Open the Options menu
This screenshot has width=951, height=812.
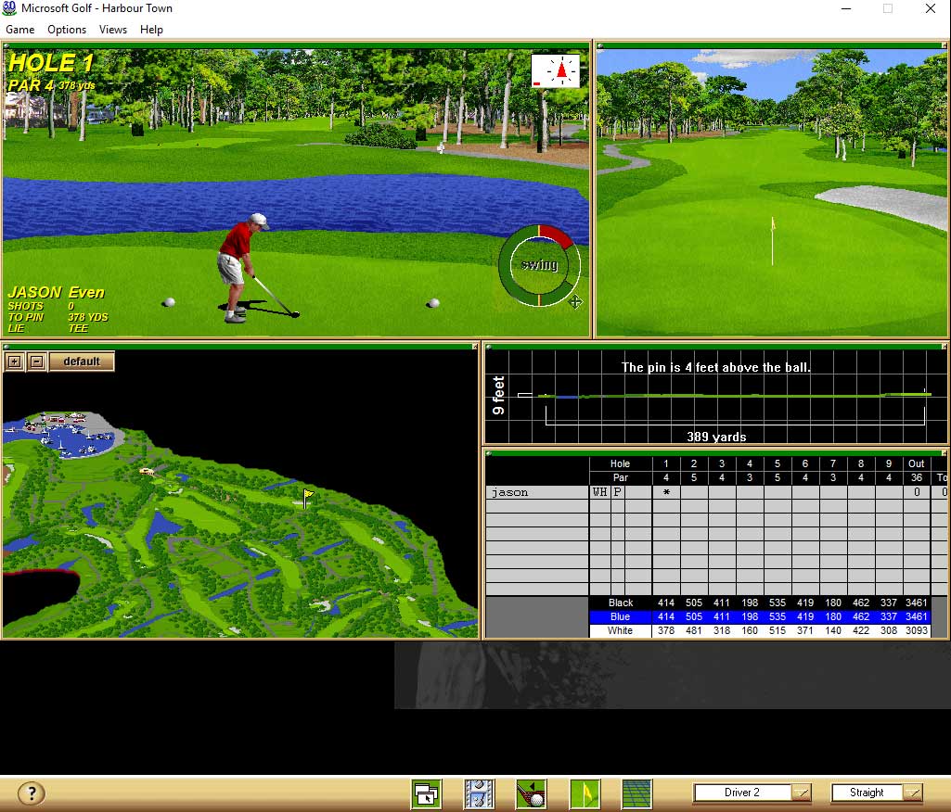[67, 29]
